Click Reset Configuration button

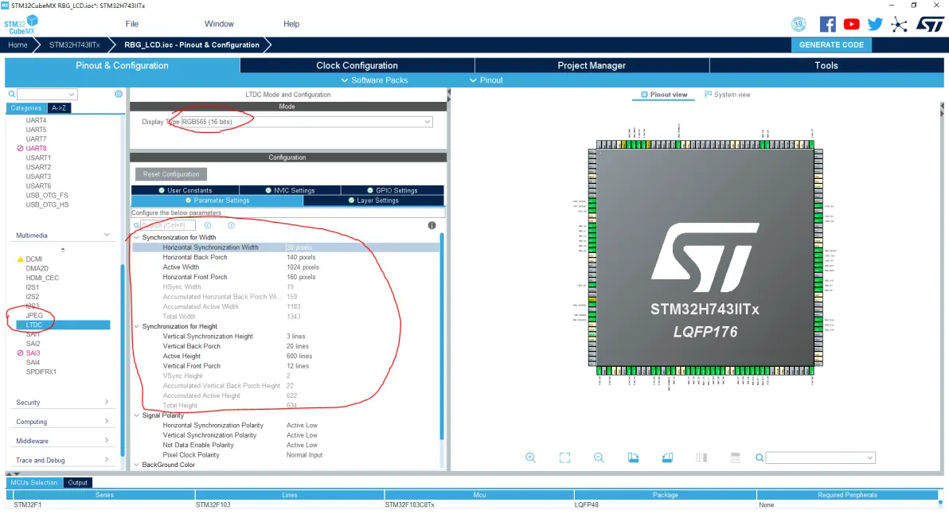(171, 174)
